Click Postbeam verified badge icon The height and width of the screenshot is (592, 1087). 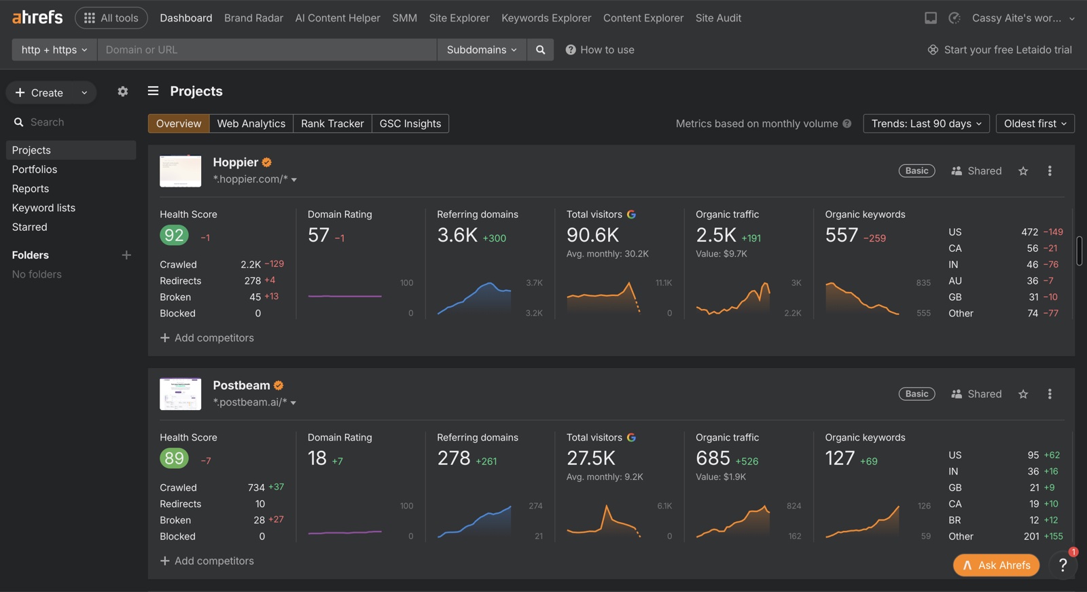pyautogui.click(x=279, y=386)
